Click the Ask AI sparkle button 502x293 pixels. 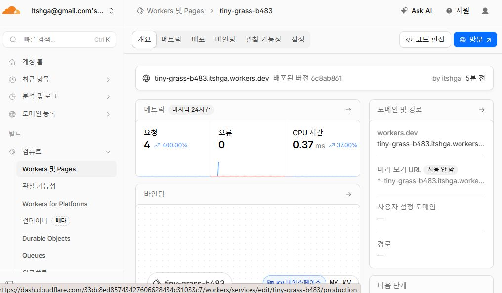(x=416, y=11)
